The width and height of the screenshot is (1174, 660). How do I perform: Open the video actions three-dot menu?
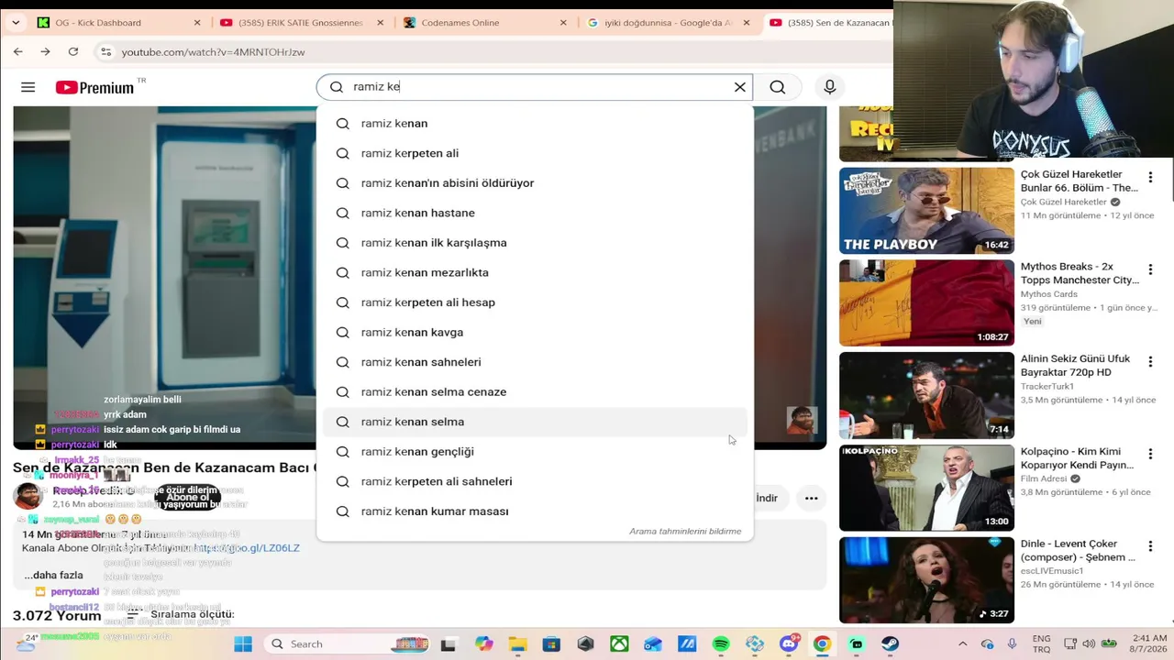811,499
